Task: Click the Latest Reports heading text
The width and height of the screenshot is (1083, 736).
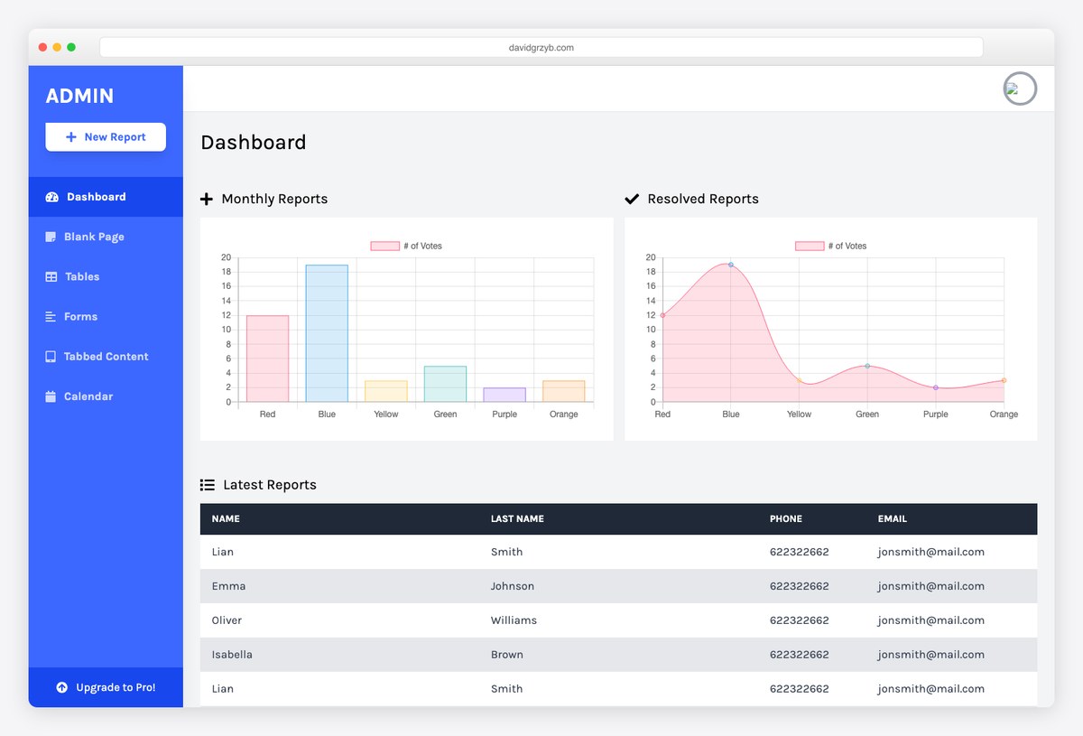Action: (270, 485)
